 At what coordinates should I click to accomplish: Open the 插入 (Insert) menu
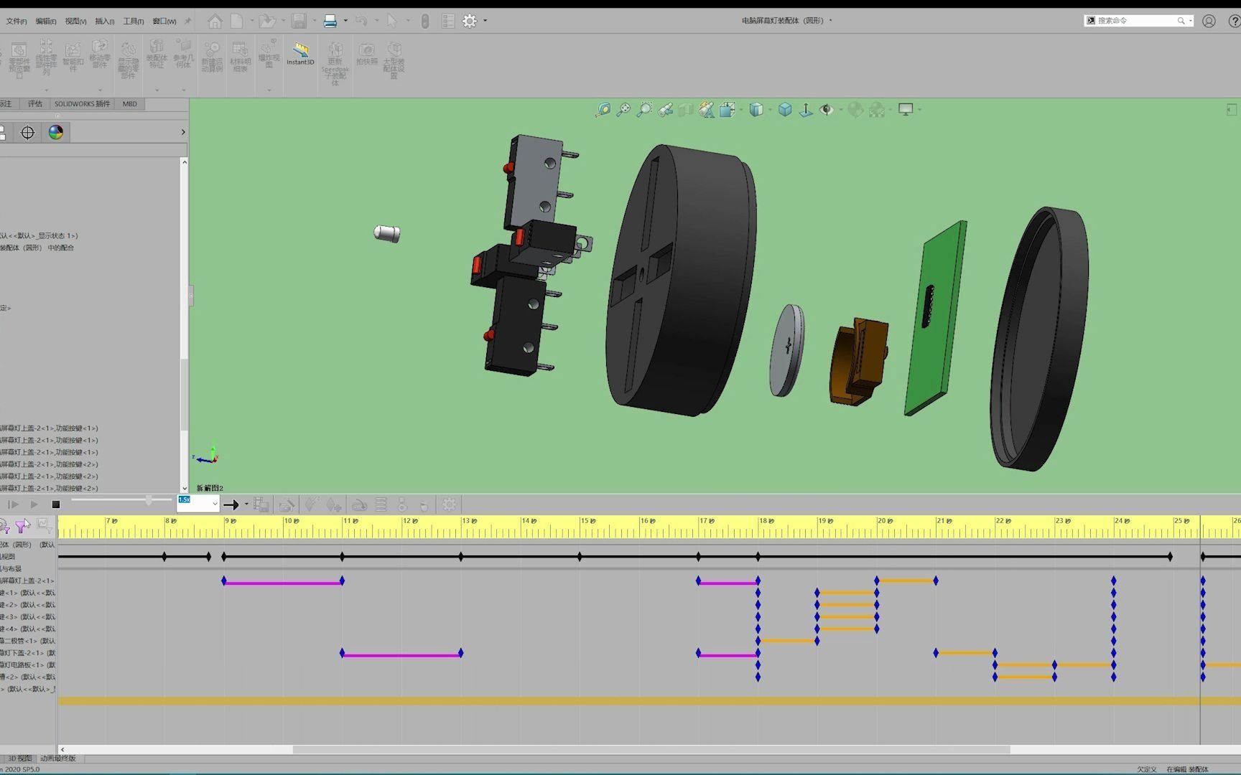pos(104,22)
